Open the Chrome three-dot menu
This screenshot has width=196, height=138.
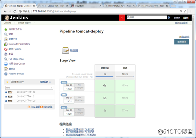pyautogui.click(x=191, y=11)
